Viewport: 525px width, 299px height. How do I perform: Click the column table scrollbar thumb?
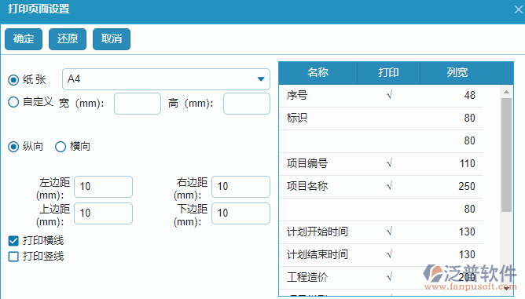tap(506, 155)
